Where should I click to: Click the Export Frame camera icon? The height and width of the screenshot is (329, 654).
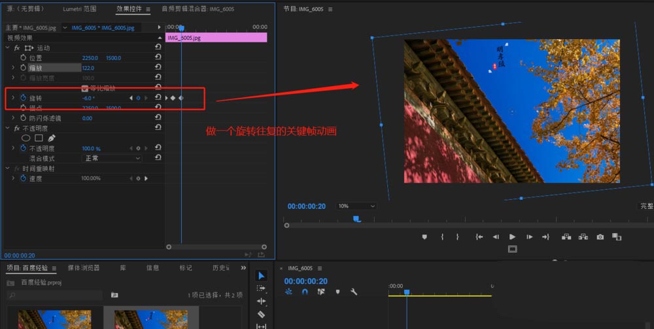click(x=600, y=237)
